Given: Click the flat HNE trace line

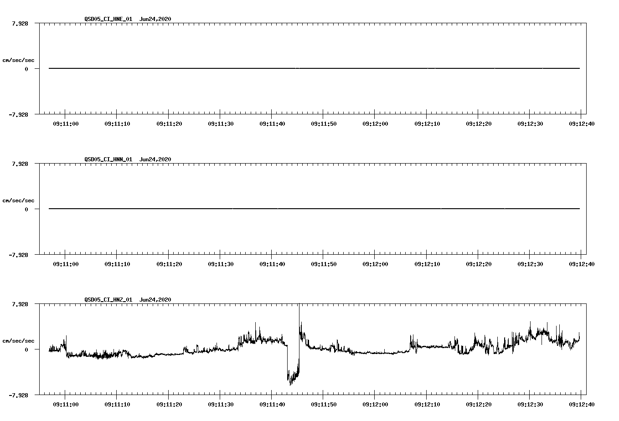Looking at the screenshot, I should pyautogui.click(x=314, y=68).
